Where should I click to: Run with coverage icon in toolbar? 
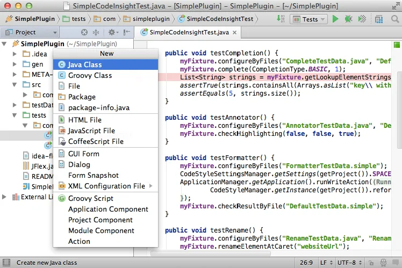[x=362, y=19]
